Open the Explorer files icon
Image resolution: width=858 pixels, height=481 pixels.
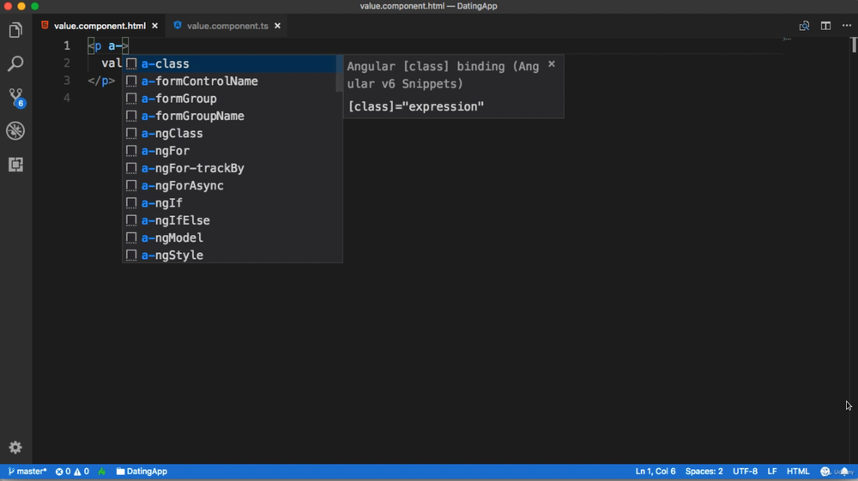tap(15, 31)
